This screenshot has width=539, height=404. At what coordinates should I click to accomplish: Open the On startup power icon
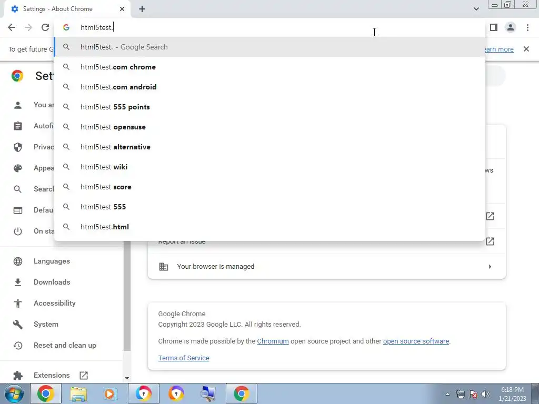coord(17,231)
